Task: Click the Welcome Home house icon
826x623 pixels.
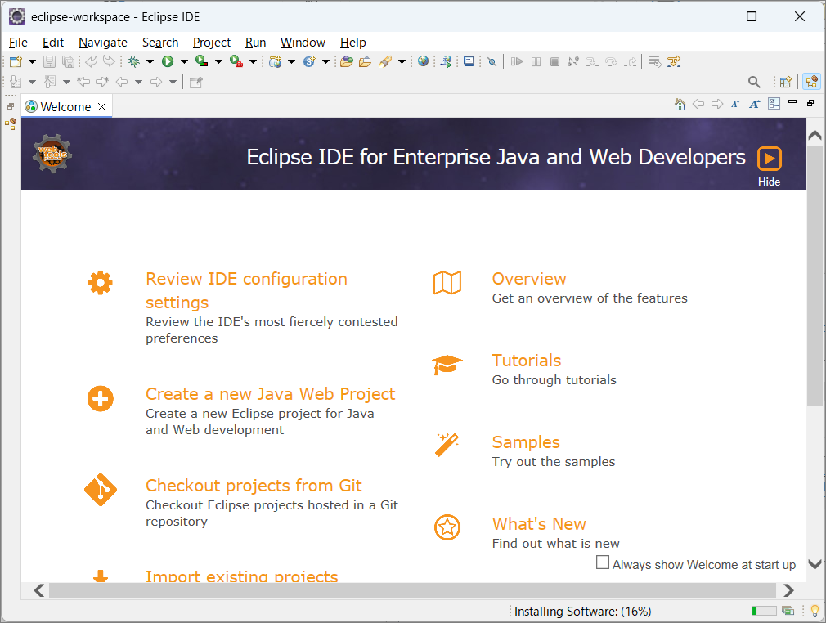Action: click(680, 105)
